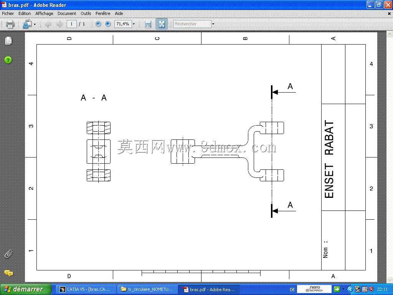Open the Outils menu
This screenshot has width=393, height=295.
coord(86,13)
